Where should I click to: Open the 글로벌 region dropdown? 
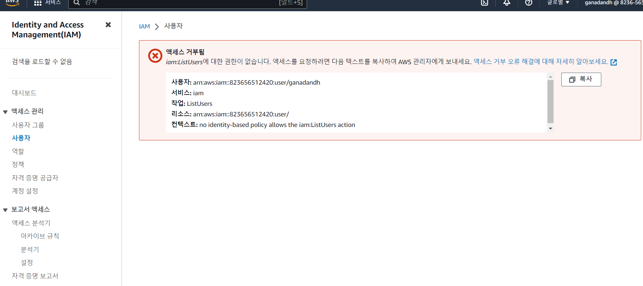558,2
